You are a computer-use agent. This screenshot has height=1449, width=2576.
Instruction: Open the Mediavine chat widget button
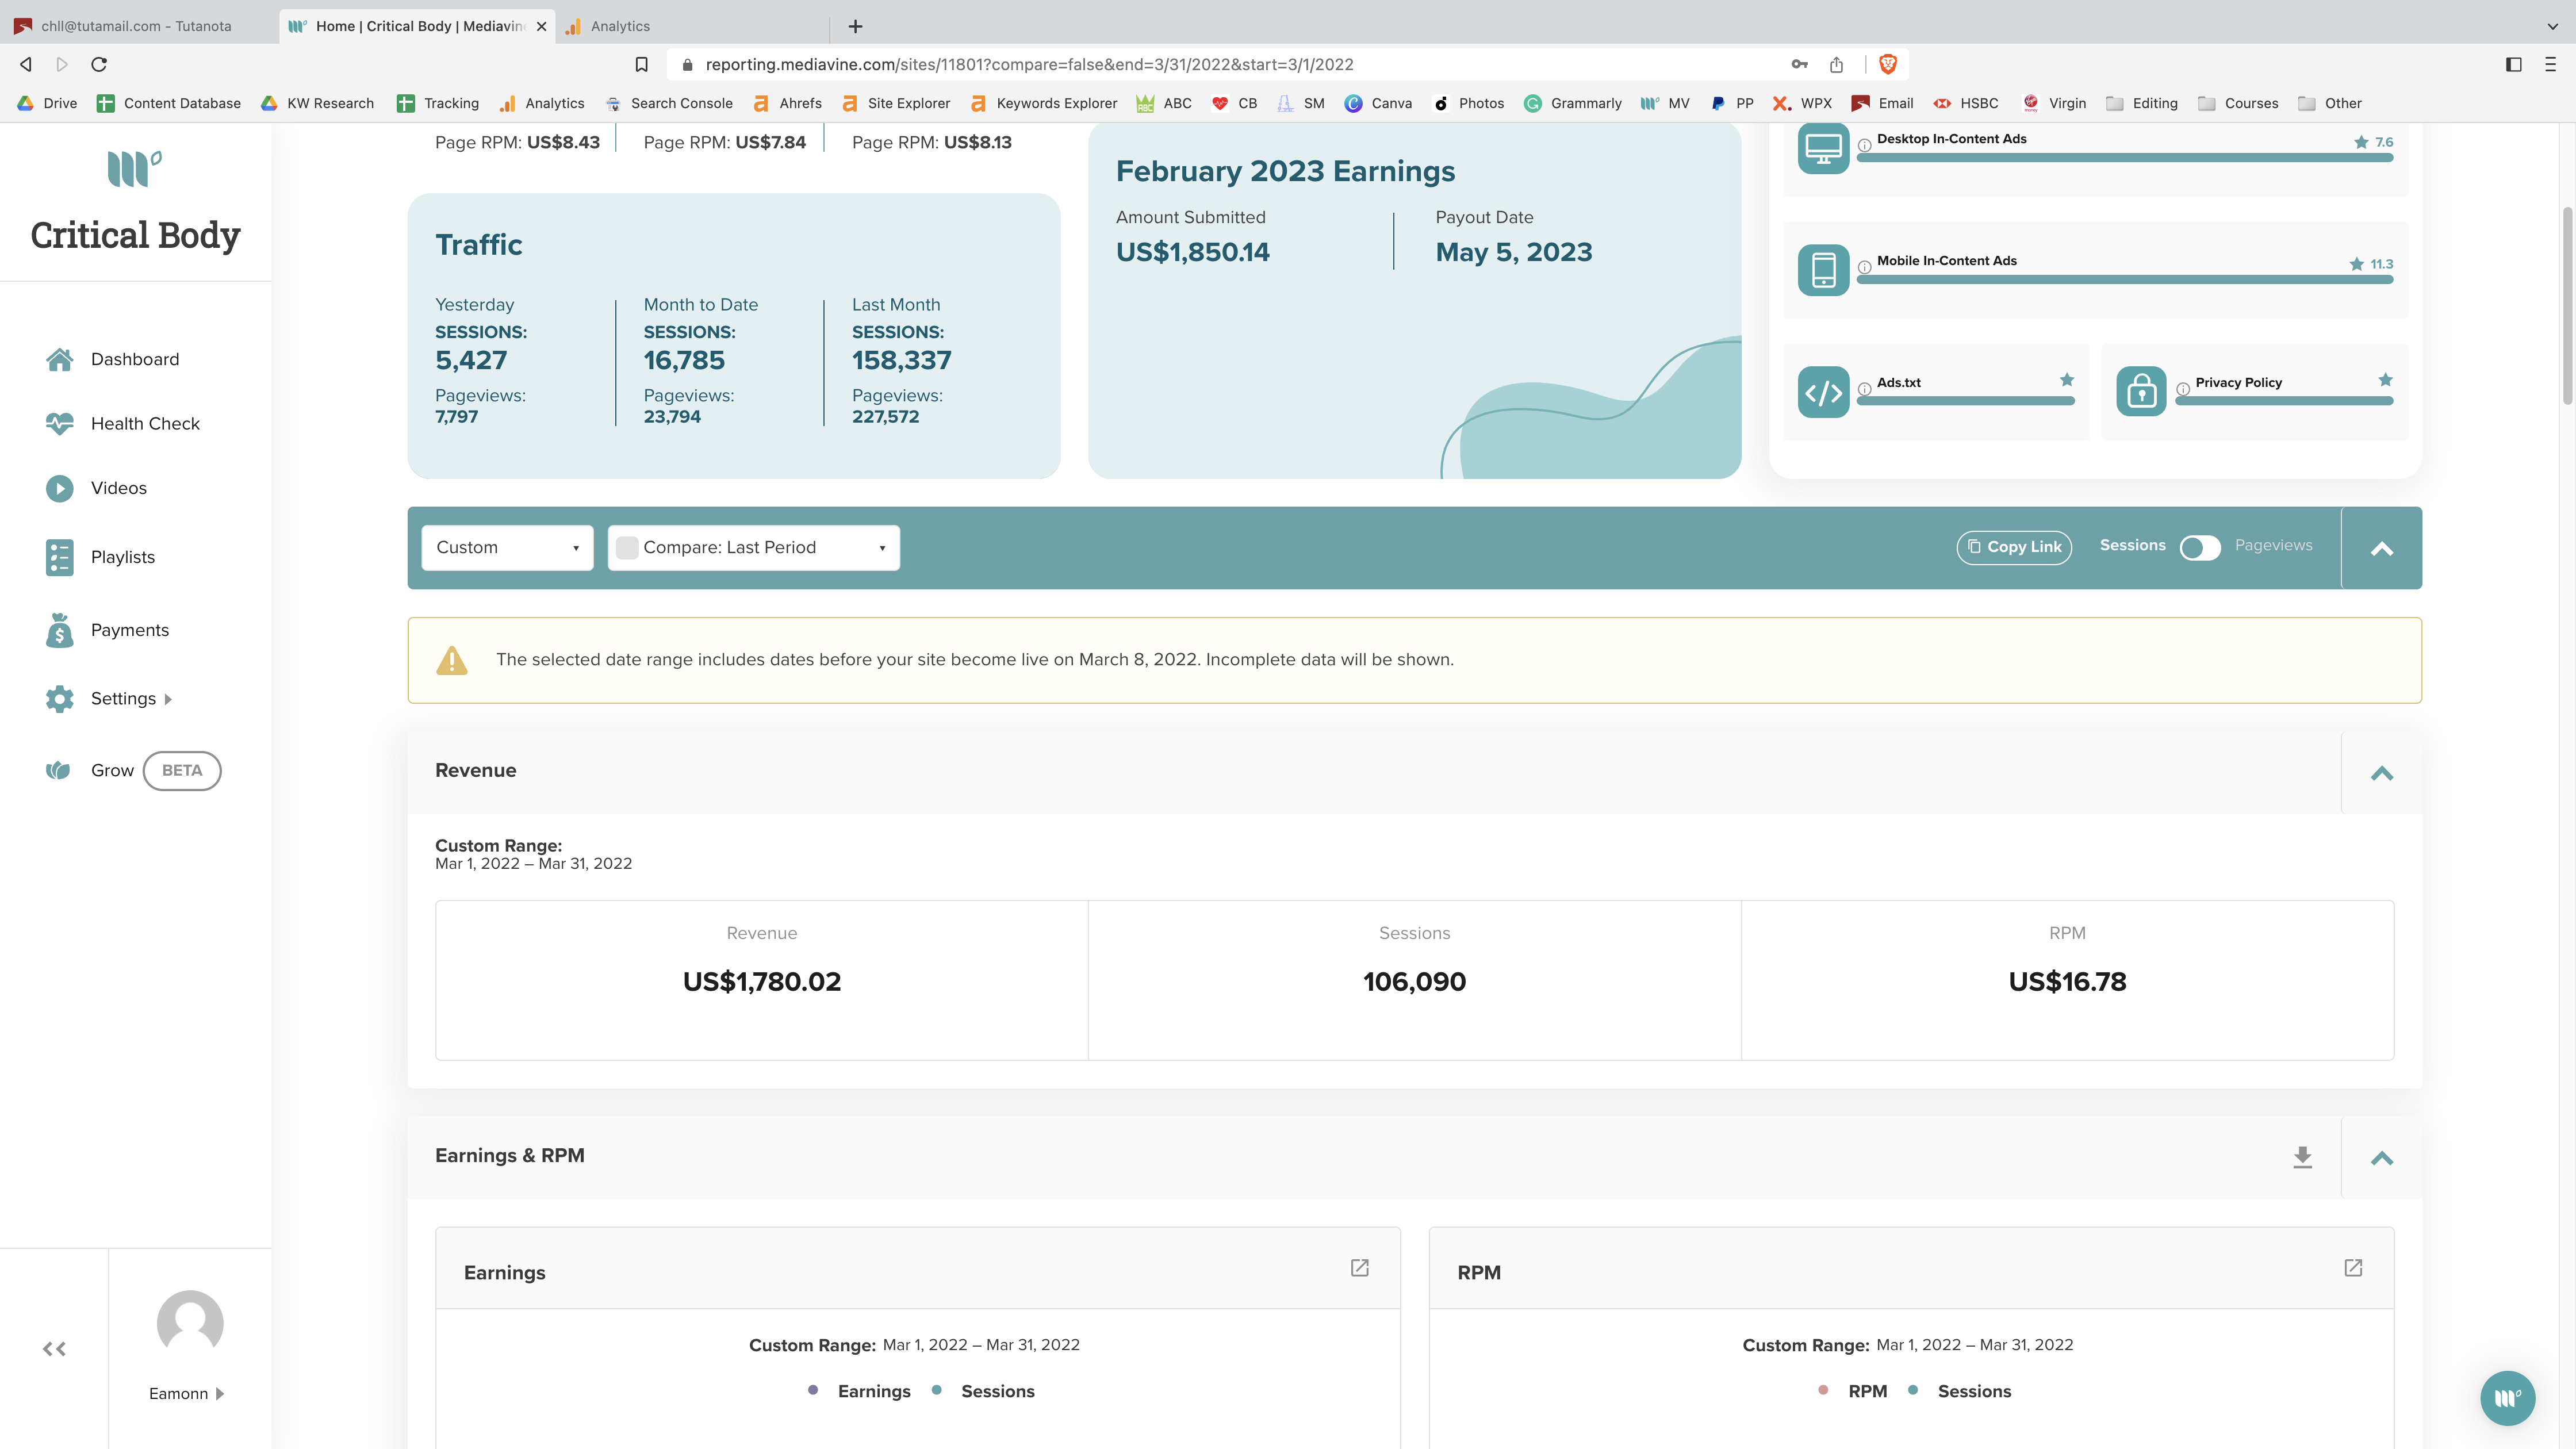pyautogui.click(x=2507, y=1397)
